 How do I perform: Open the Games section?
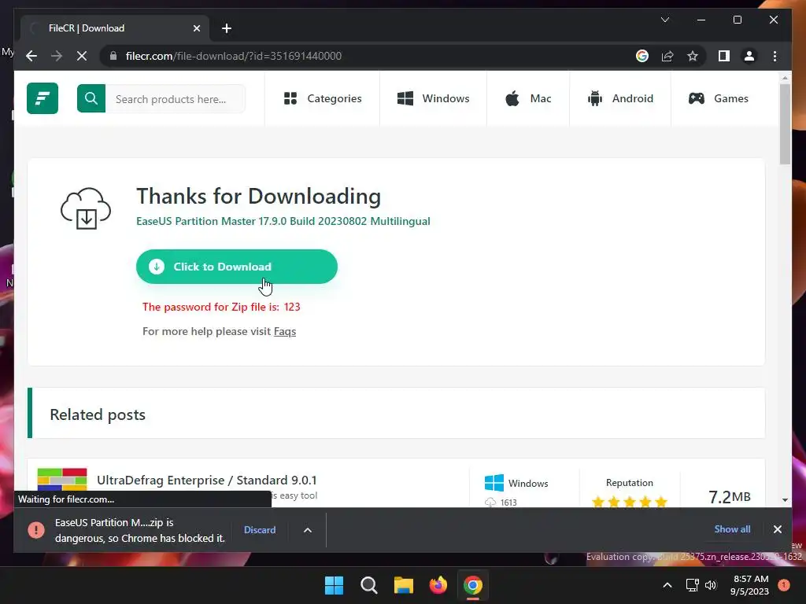pyautogui.click(x=718, y=98)
